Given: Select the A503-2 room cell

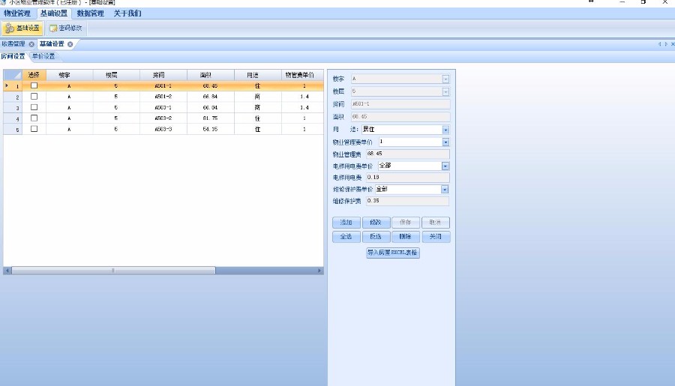Looking at the screenshot, I should [163, 118].
